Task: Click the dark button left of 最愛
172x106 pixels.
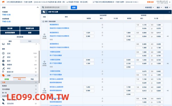Action: [x=10, y=33]
